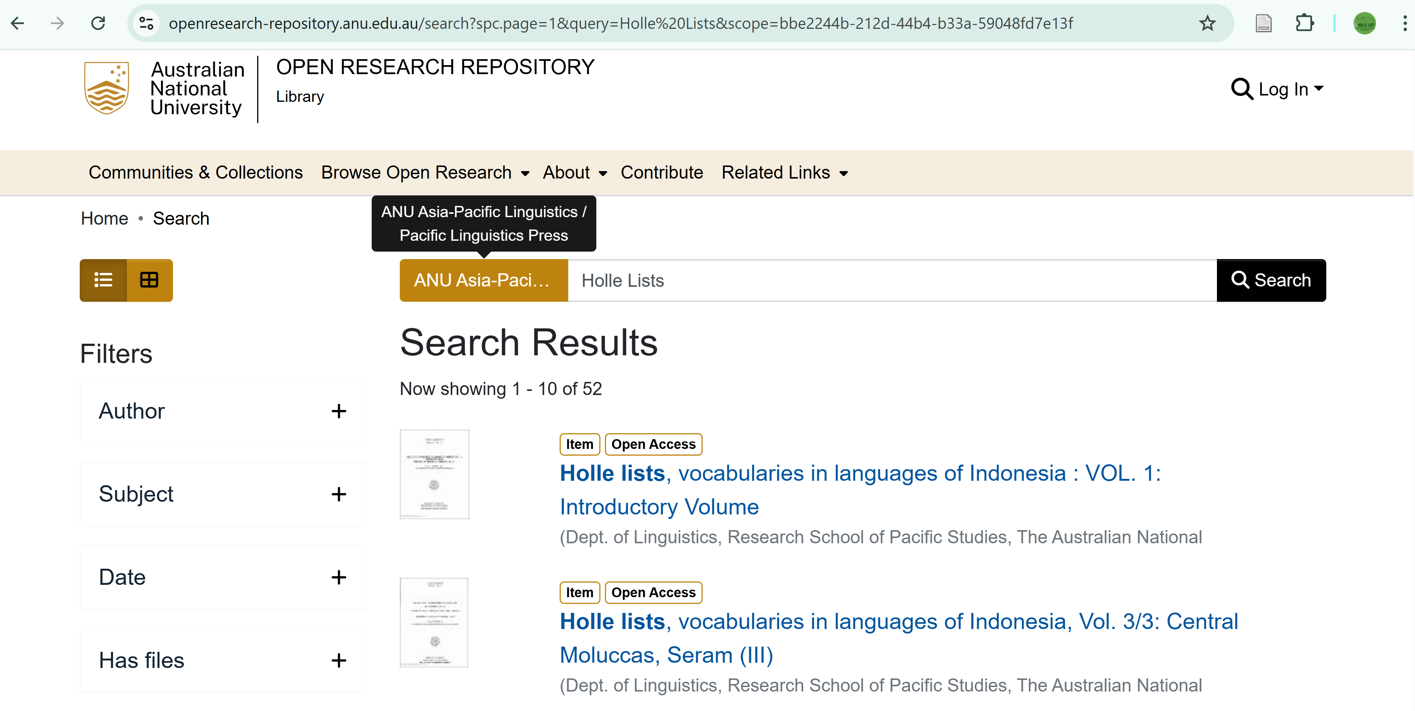Image resolution: width=1415 pixels, height=711 pixels.
Task: Open the site information icon in address bar
Action: 146,23
